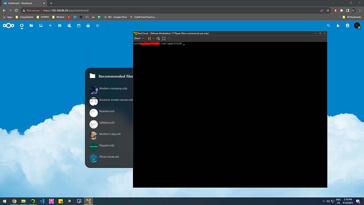Open the Wishlist bookmark folder
Viewport: 364px width, 205px height.
point(58,17)
